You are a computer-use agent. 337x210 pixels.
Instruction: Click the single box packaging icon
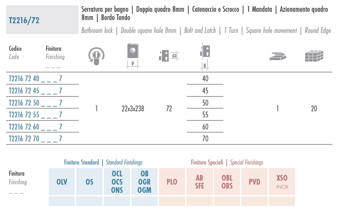coord(278,56)
